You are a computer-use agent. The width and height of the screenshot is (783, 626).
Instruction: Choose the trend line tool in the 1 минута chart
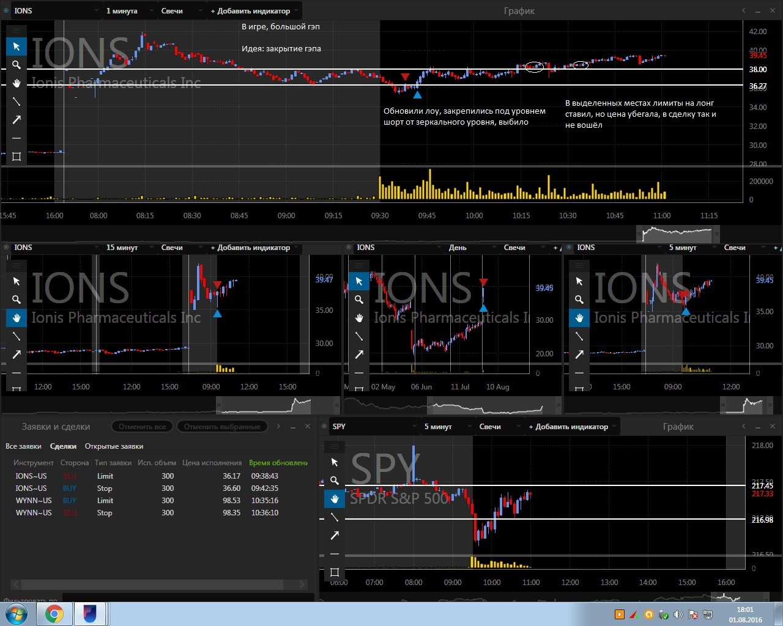17,101
